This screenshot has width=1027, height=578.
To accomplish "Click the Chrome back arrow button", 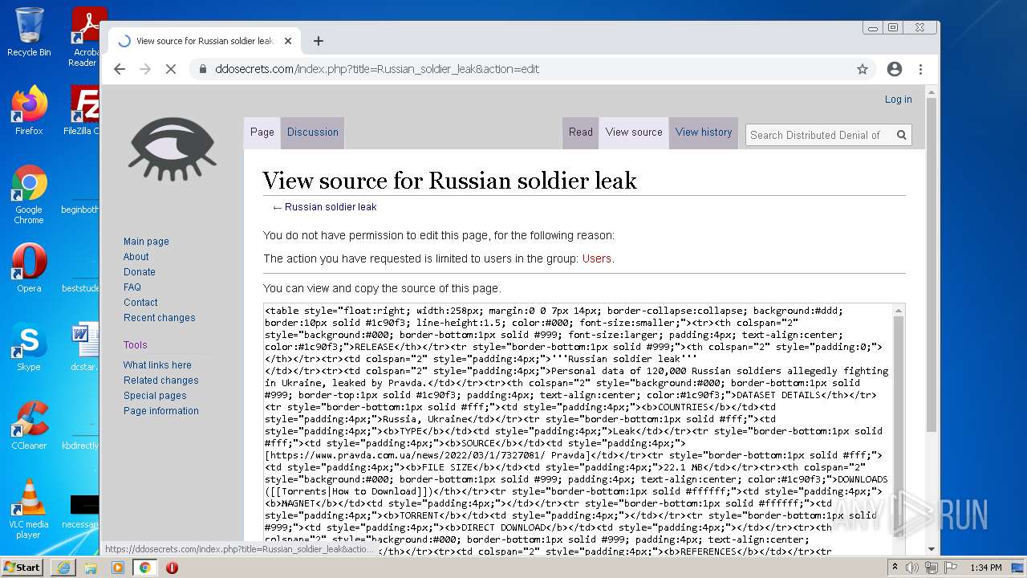I will 120,69.
